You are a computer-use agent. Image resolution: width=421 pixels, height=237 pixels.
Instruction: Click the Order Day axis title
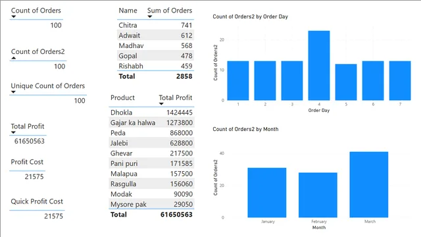(319, 110)
